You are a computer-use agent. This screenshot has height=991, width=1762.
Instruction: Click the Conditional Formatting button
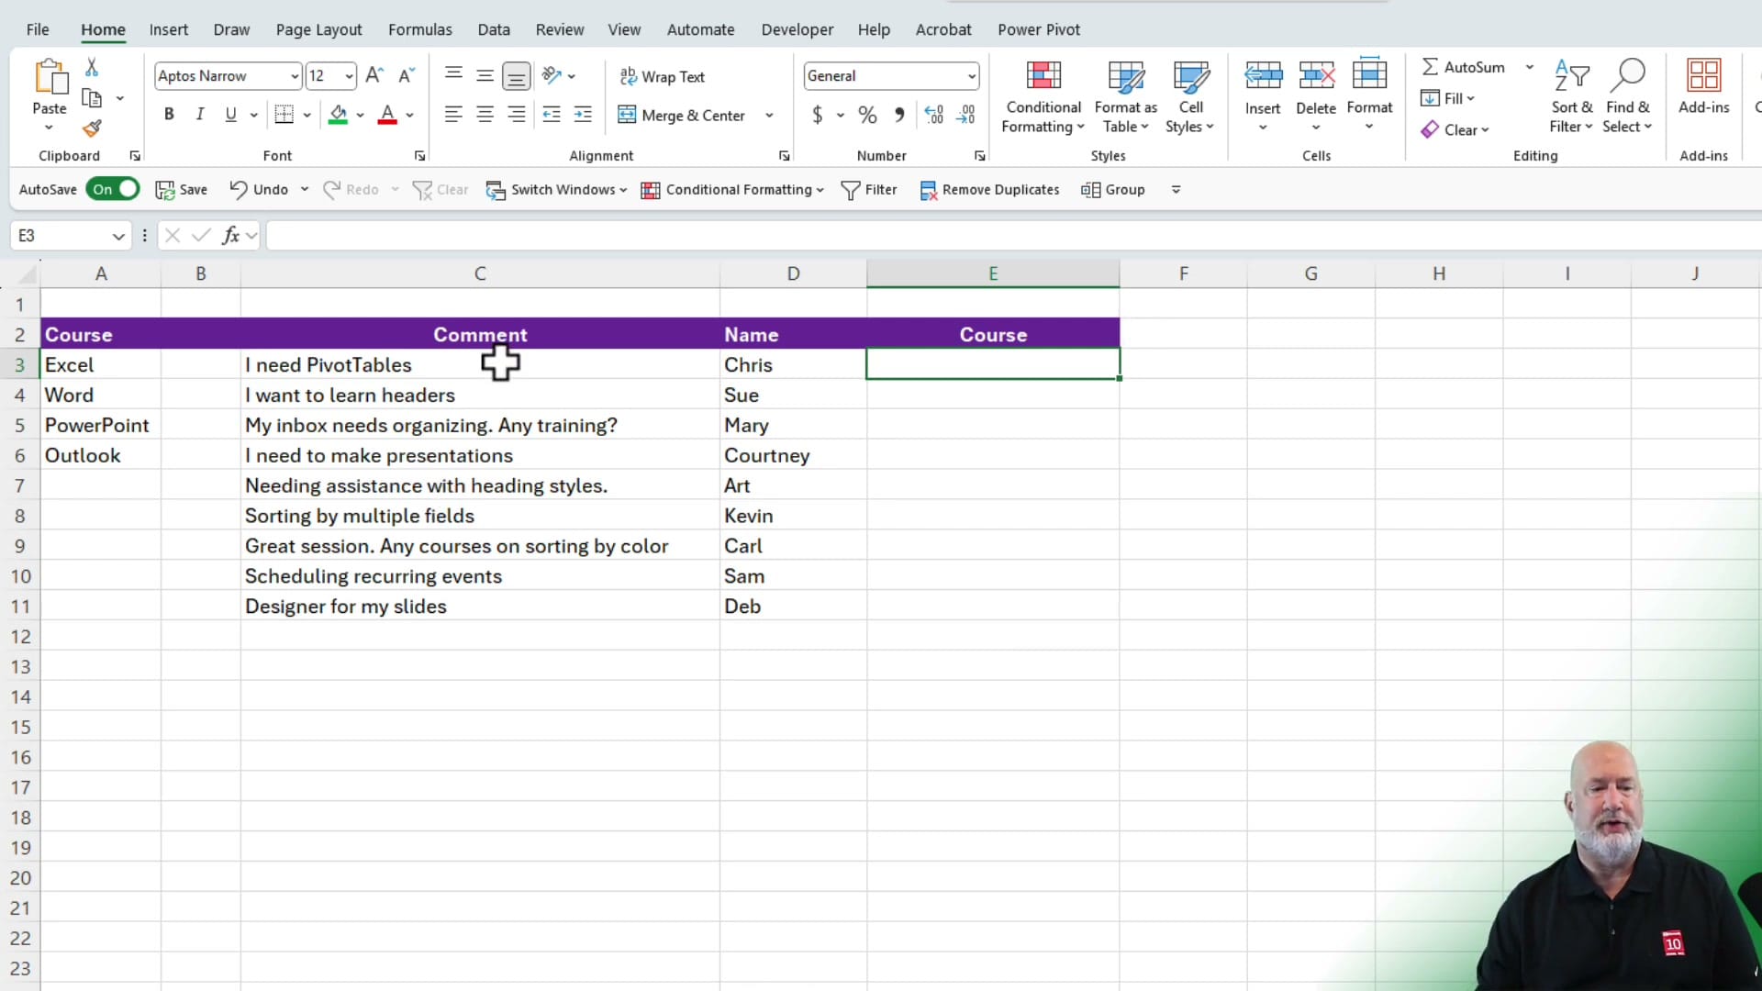tap(1043, 95)
